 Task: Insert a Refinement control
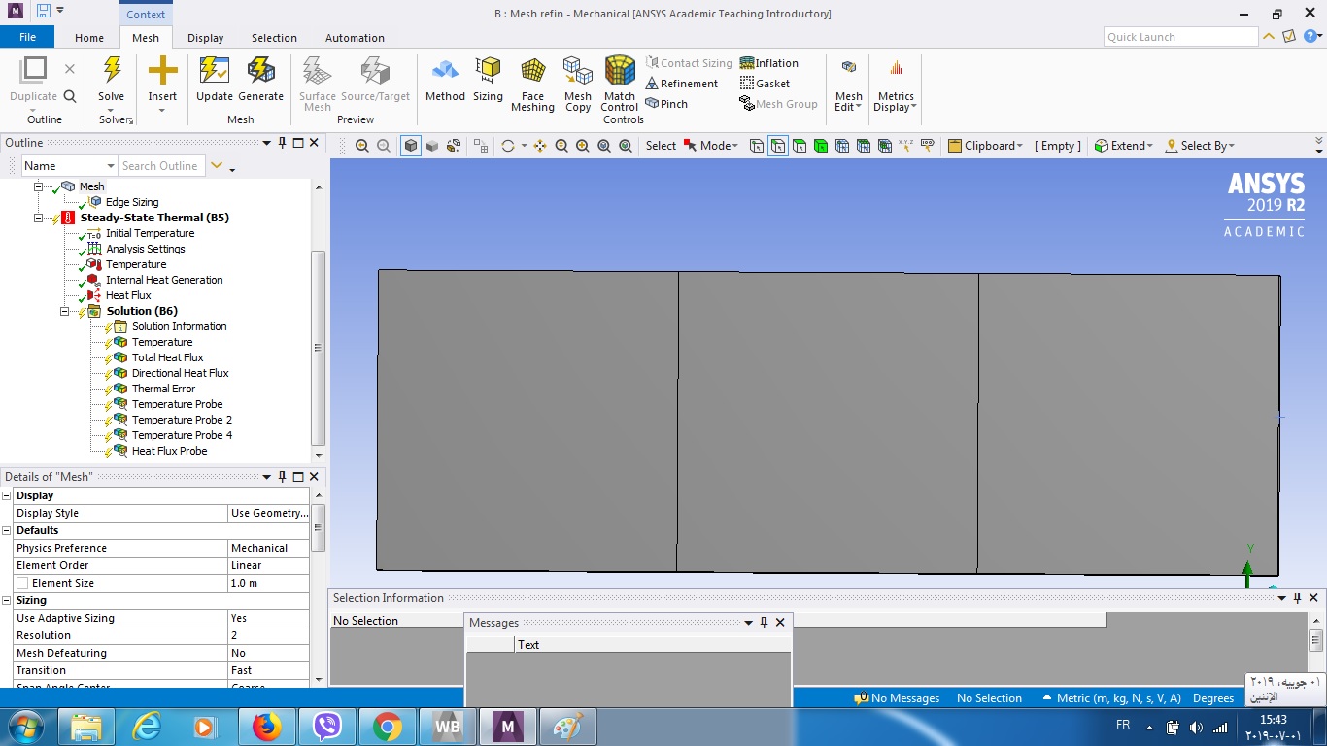(x=681, y=84)
